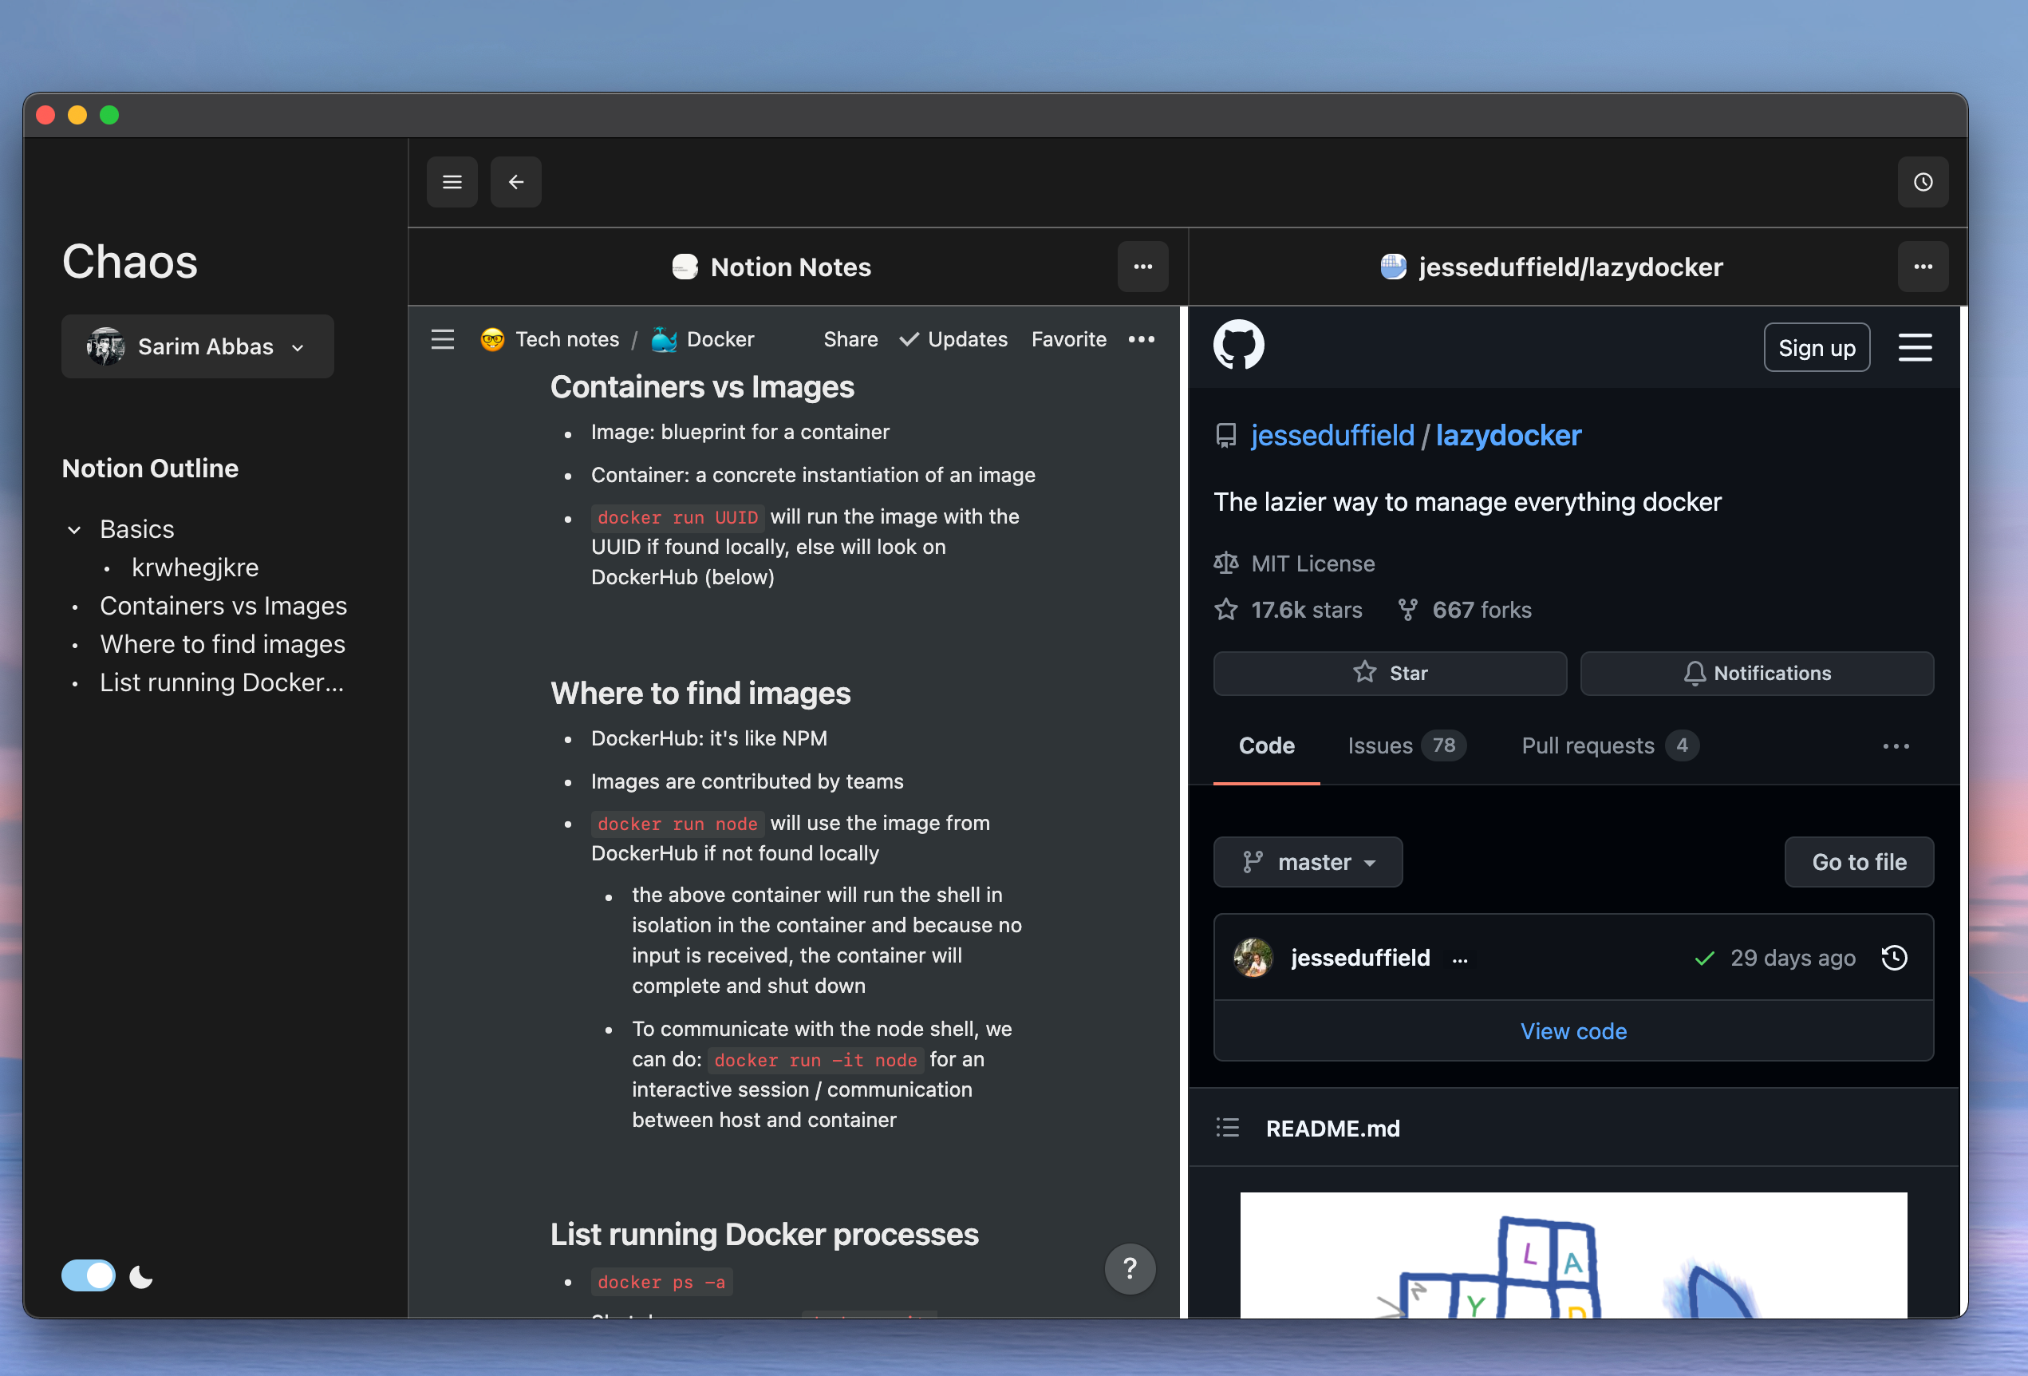Viewport: 2028px width, 1376px height.
Task: Open the Docker breadcrumb page
Action: point(720,338)
